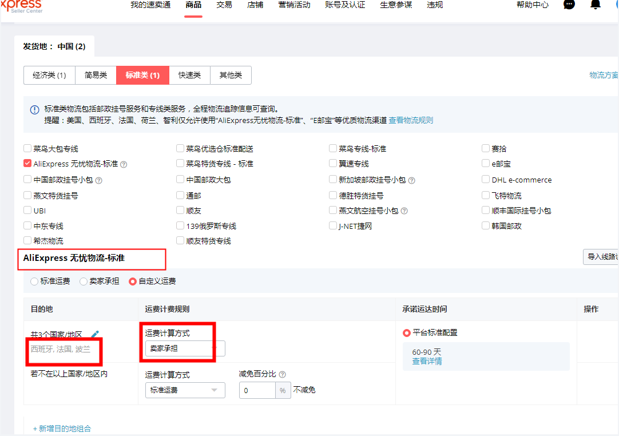
Task: Click the help icon beside AliExpress 无忧物流-标准
Action: 124,164
